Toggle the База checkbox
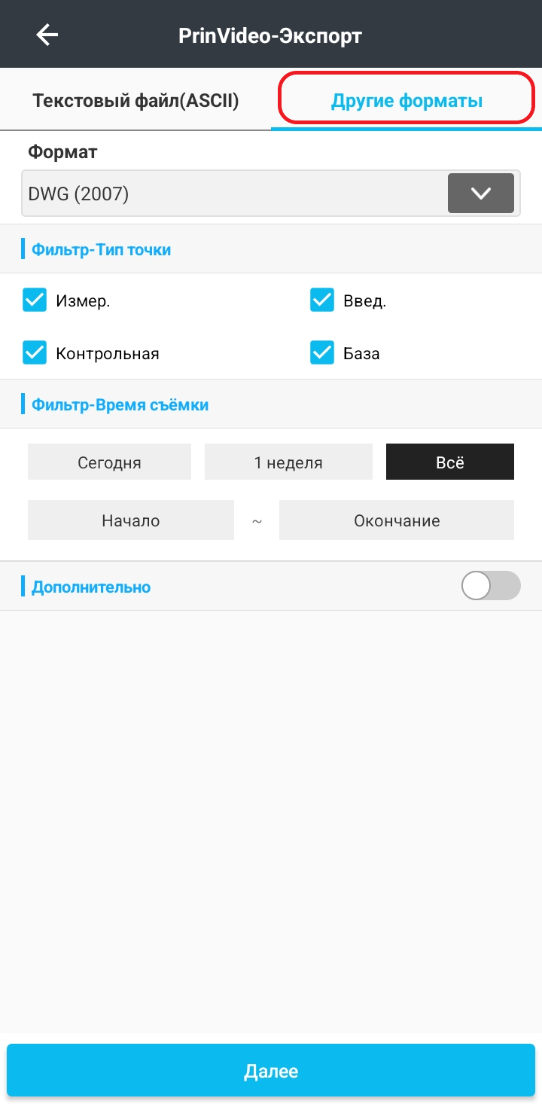The height and width of the screenshot is (1104, 542). (322, 352)
